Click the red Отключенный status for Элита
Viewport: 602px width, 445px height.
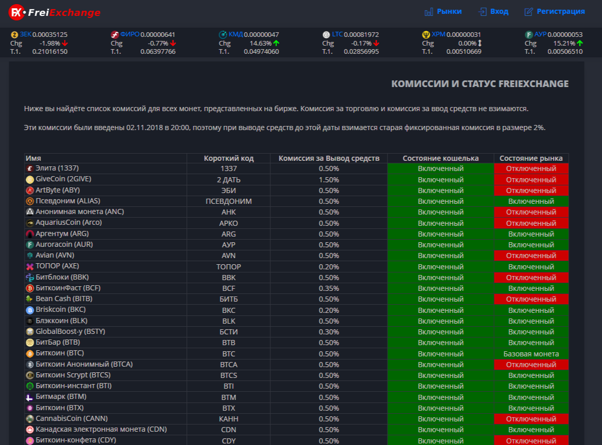click(x=531, y=168)
